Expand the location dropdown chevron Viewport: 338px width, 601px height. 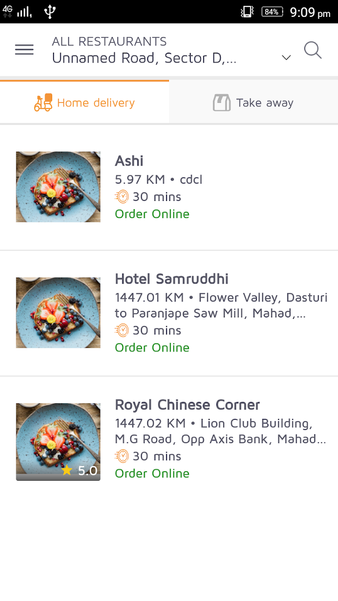(286, 57)
